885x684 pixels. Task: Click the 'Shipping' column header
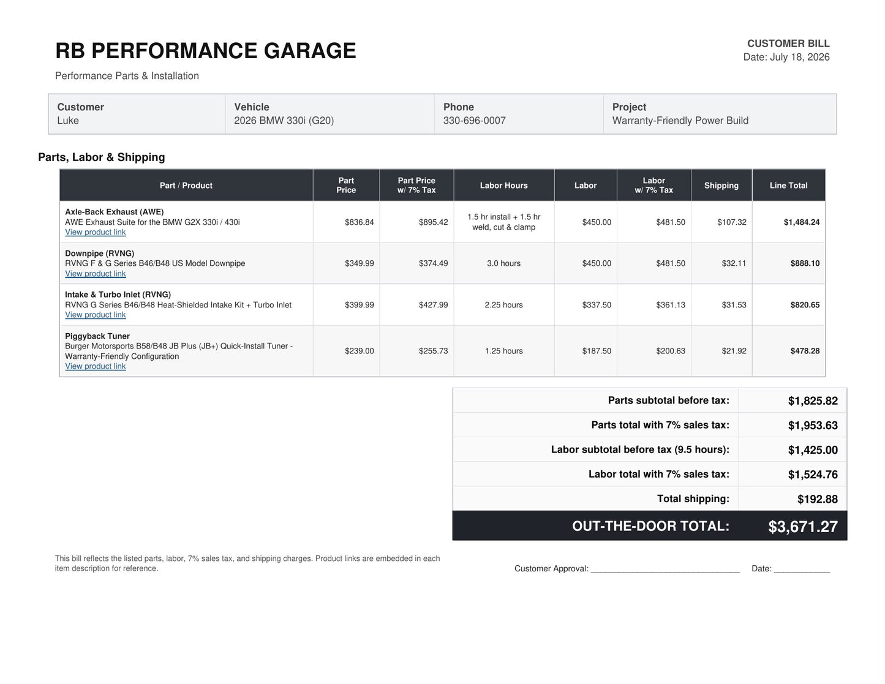721,186
